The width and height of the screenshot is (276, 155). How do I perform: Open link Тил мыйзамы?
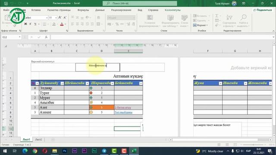tap(123, 112)
